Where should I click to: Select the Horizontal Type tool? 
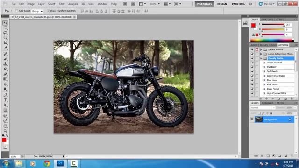5,100
